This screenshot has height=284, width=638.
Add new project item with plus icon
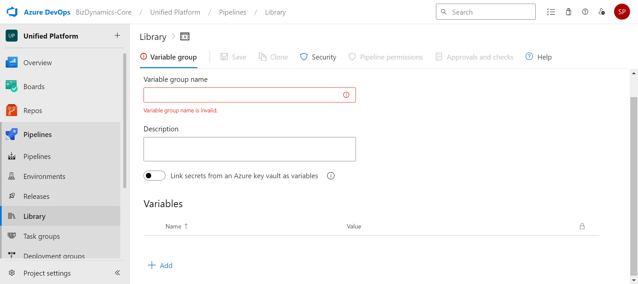117,36
